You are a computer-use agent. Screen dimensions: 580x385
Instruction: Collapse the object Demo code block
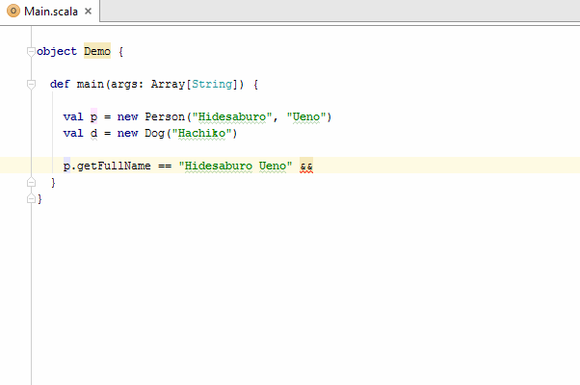click(x=31, y=52)
